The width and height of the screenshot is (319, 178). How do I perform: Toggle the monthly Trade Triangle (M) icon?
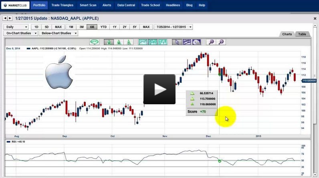click(x=109, y=42)
